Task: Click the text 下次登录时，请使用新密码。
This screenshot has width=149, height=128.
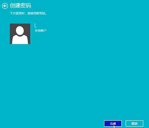Action: (28, 13)
